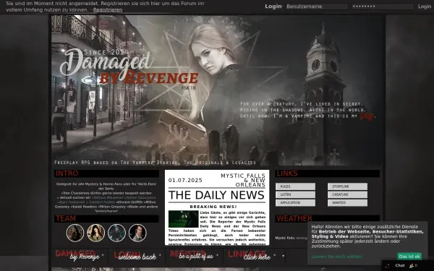Click the third team member avatar
This screenshot has width=434, height=271.
(x=116, y=233)
